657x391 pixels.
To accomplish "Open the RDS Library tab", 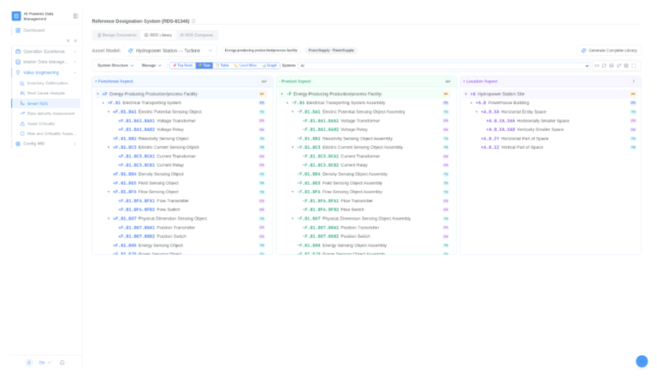I will 158,35.
